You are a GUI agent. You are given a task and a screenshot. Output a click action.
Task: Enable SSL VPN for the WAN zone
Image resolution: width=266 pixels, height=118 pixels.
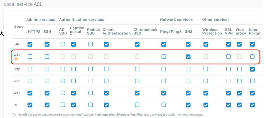tap(229, 57)
